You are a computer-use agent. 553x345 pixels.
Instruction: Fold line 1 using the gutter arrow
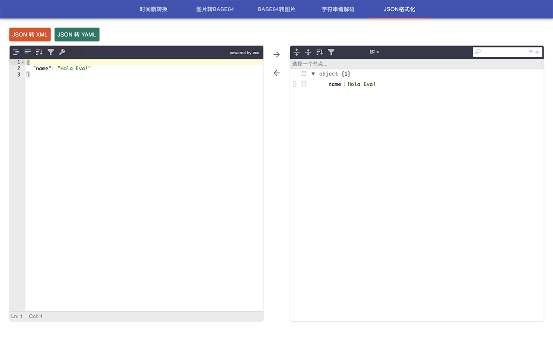(23, 63)
